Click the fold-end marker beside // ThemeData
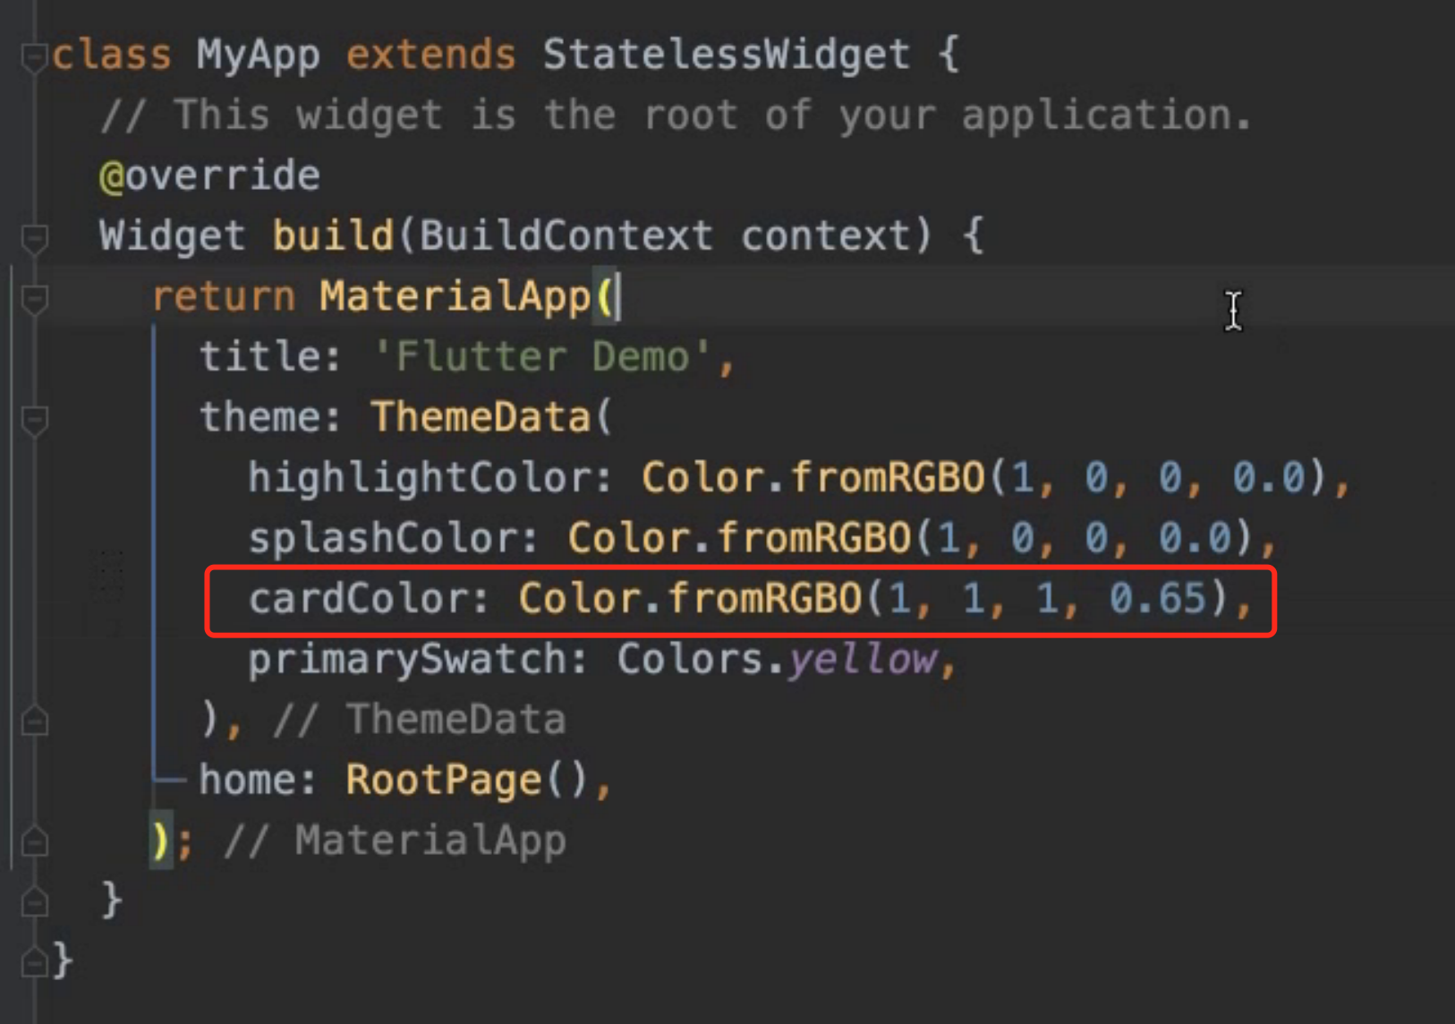 click(x=34, y=721)
